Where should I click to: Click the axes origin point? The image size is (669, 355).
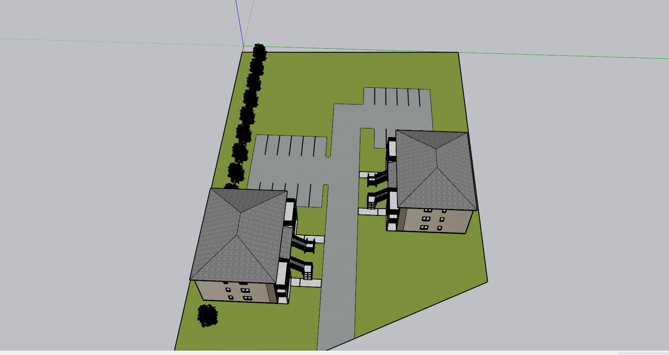pyautogui.click(x=243, y=45)
